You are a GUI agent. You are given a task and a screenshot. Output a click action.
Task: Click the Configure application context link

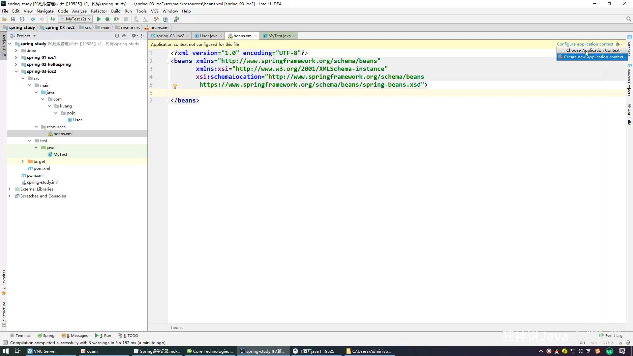click(x=585, y=44)
